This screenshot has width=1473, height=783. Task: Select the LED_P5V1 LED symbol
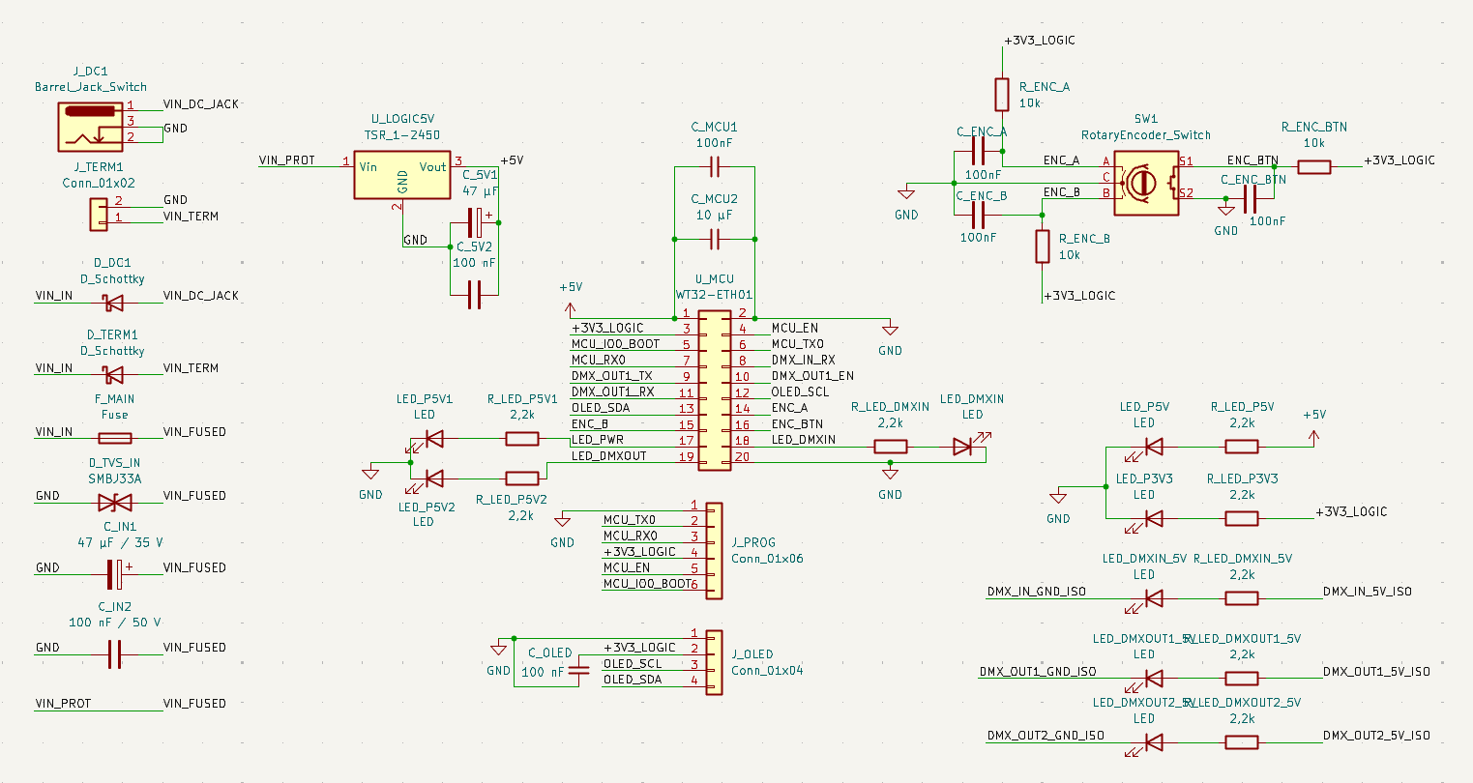coord(434,439)
